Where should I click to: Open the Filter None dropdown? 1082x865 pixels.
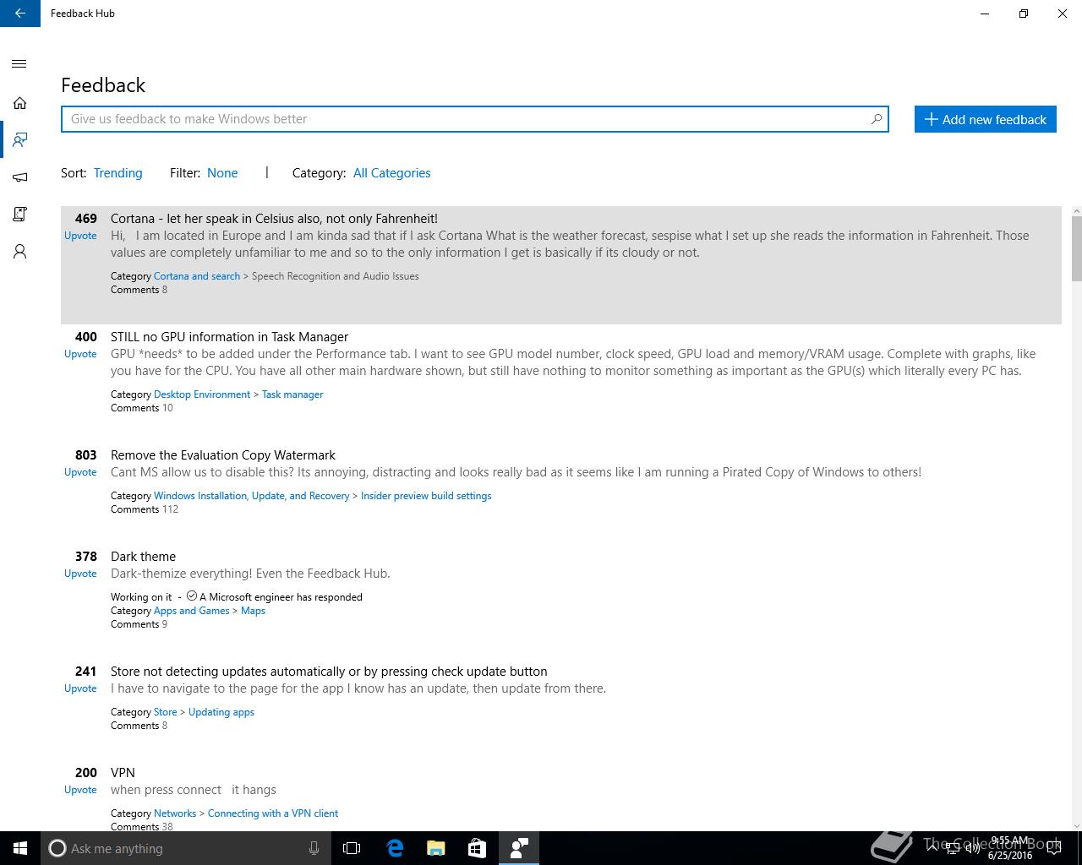pyautogui.click(x=222, y=173)
